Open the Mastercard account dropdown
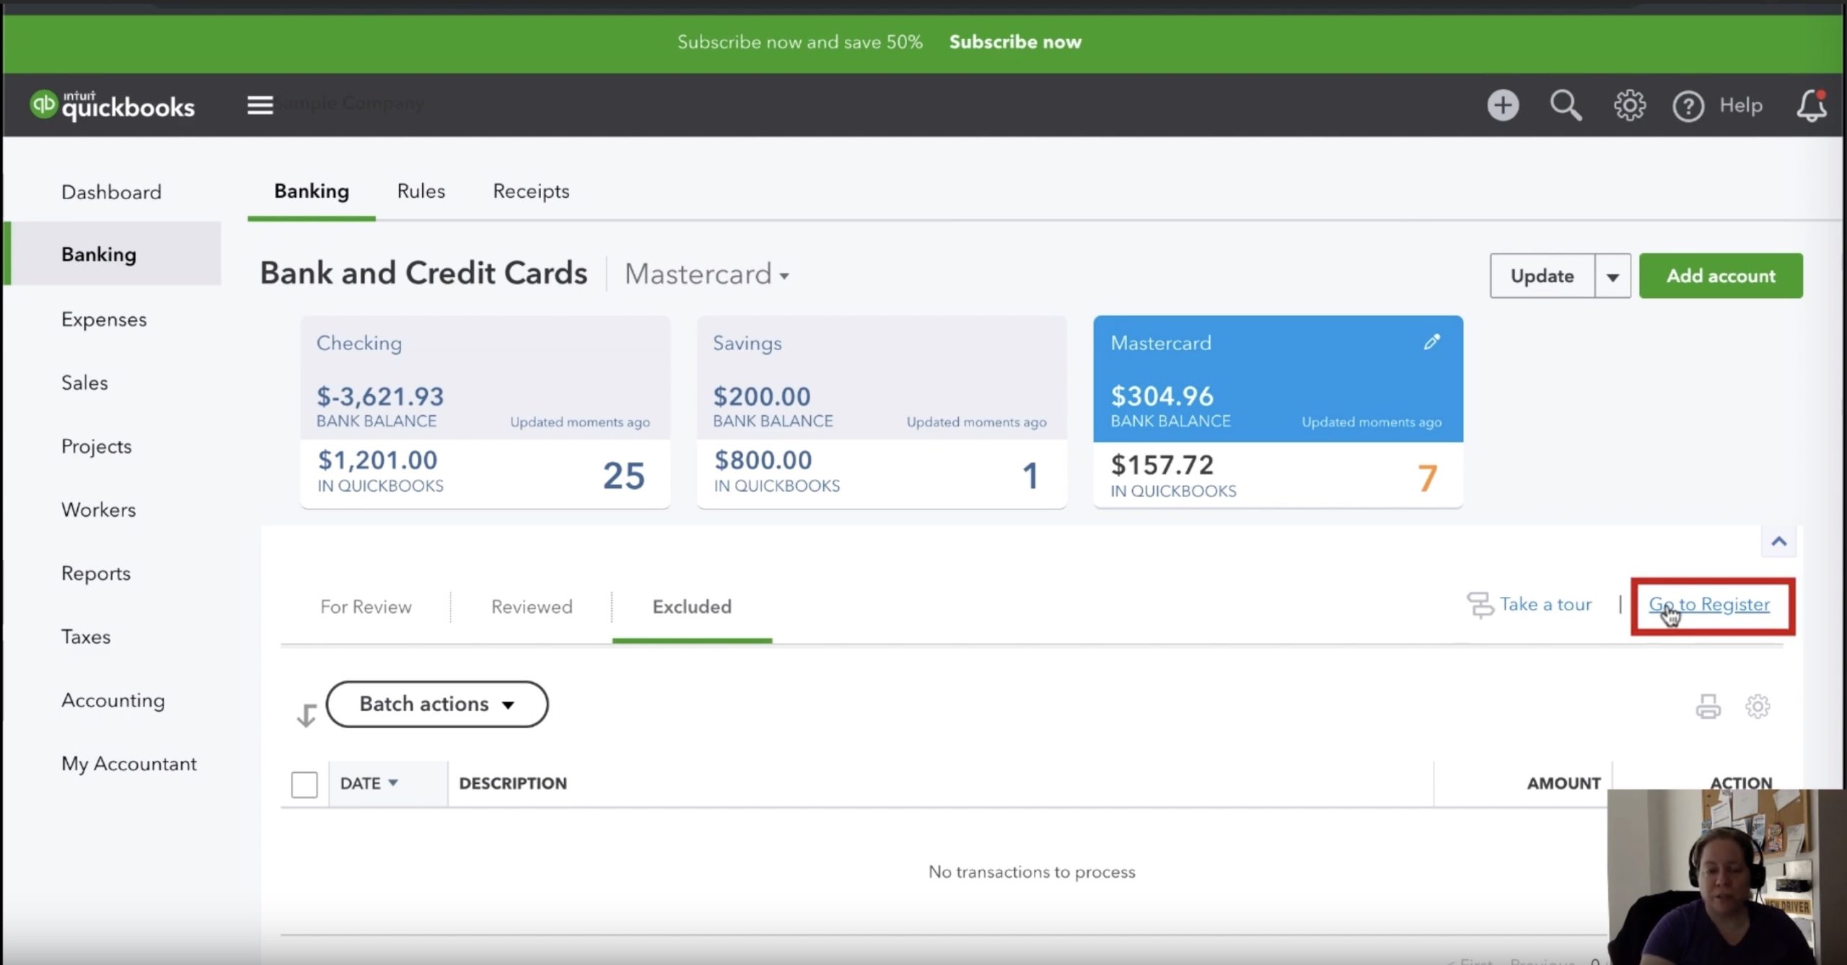Viewport: 1847px width, 965px height. coord(706,274)
